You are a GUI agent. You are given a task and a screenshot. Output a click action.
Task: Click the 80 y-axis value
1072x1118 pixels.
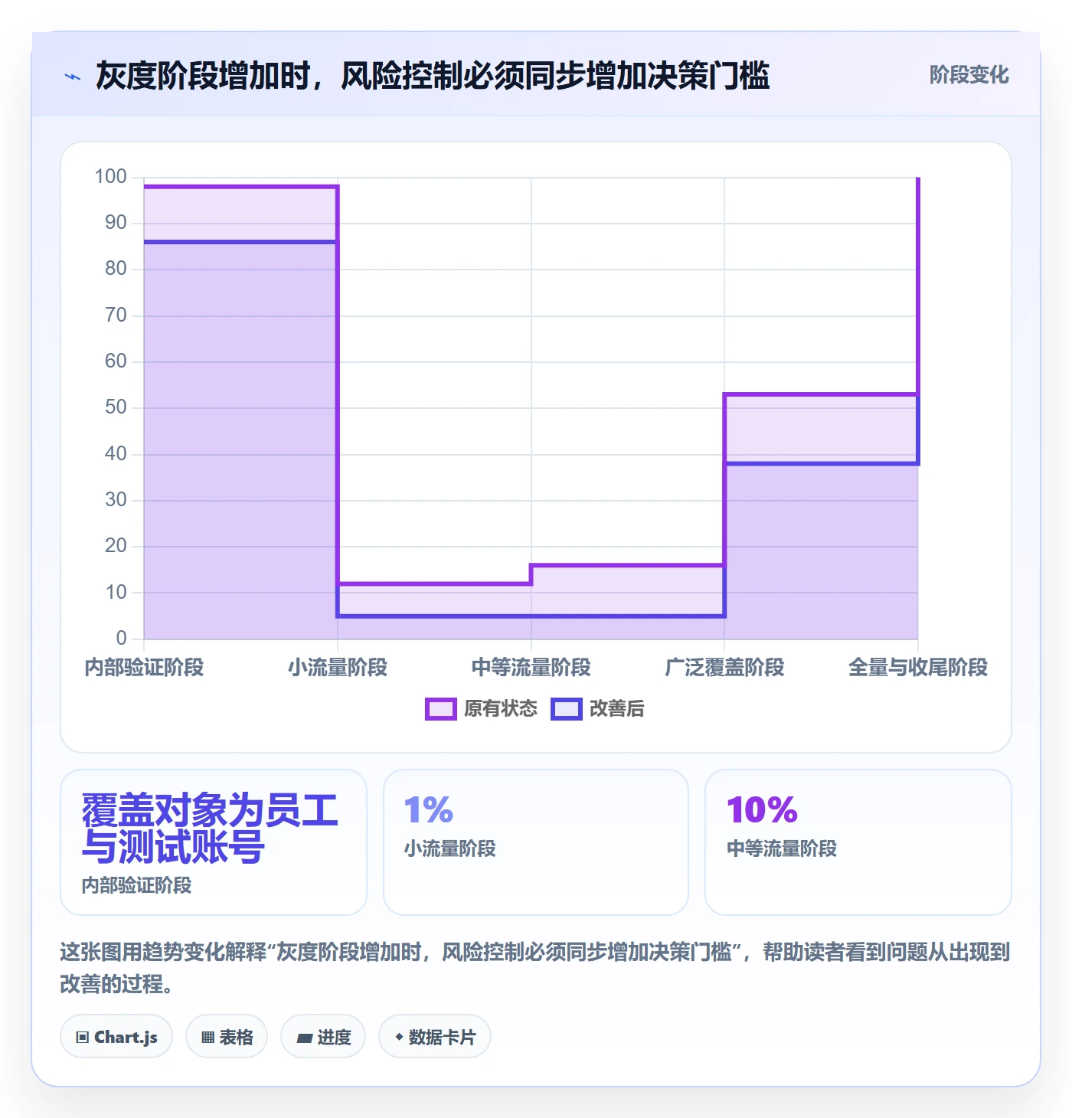116,269
